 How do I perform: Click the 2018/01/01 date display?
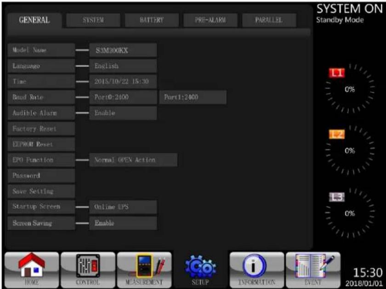[x=364, y=283]
